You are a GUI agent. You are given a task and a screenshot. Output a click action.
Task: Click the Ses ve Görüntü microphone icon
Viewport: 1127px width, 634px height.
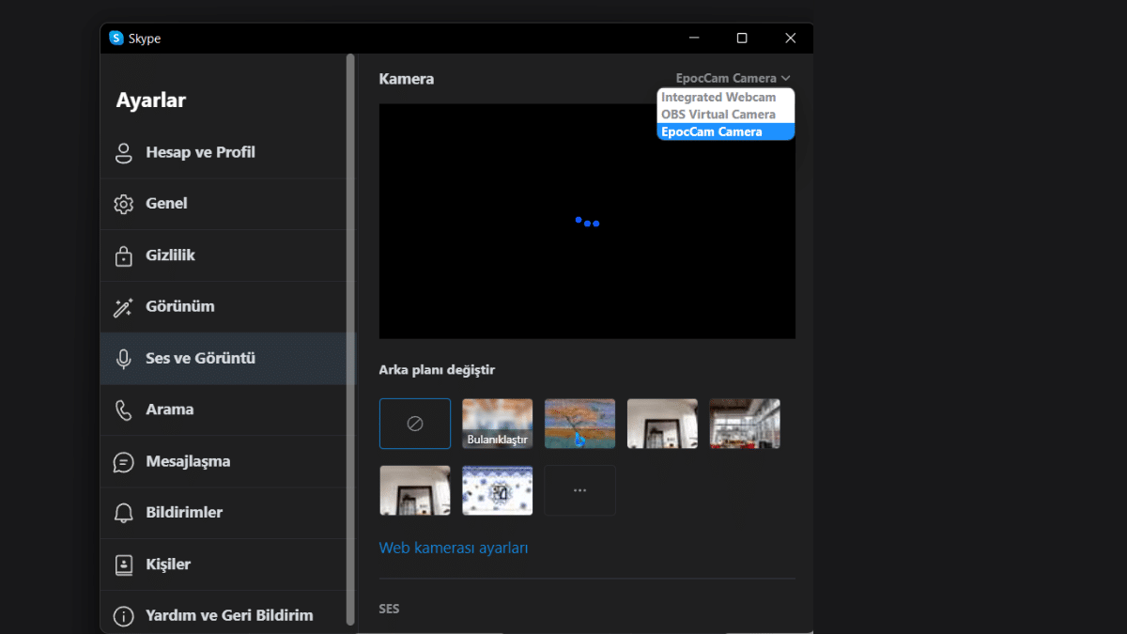pyautogui.click(x=123, y=359)
